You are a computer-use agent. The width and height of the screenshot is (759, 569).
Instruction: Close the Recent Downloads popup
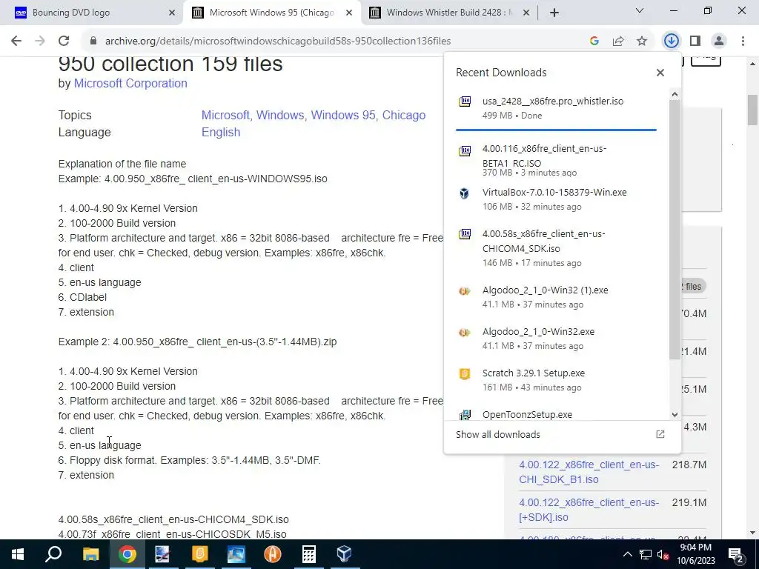(x=660, y=73)
